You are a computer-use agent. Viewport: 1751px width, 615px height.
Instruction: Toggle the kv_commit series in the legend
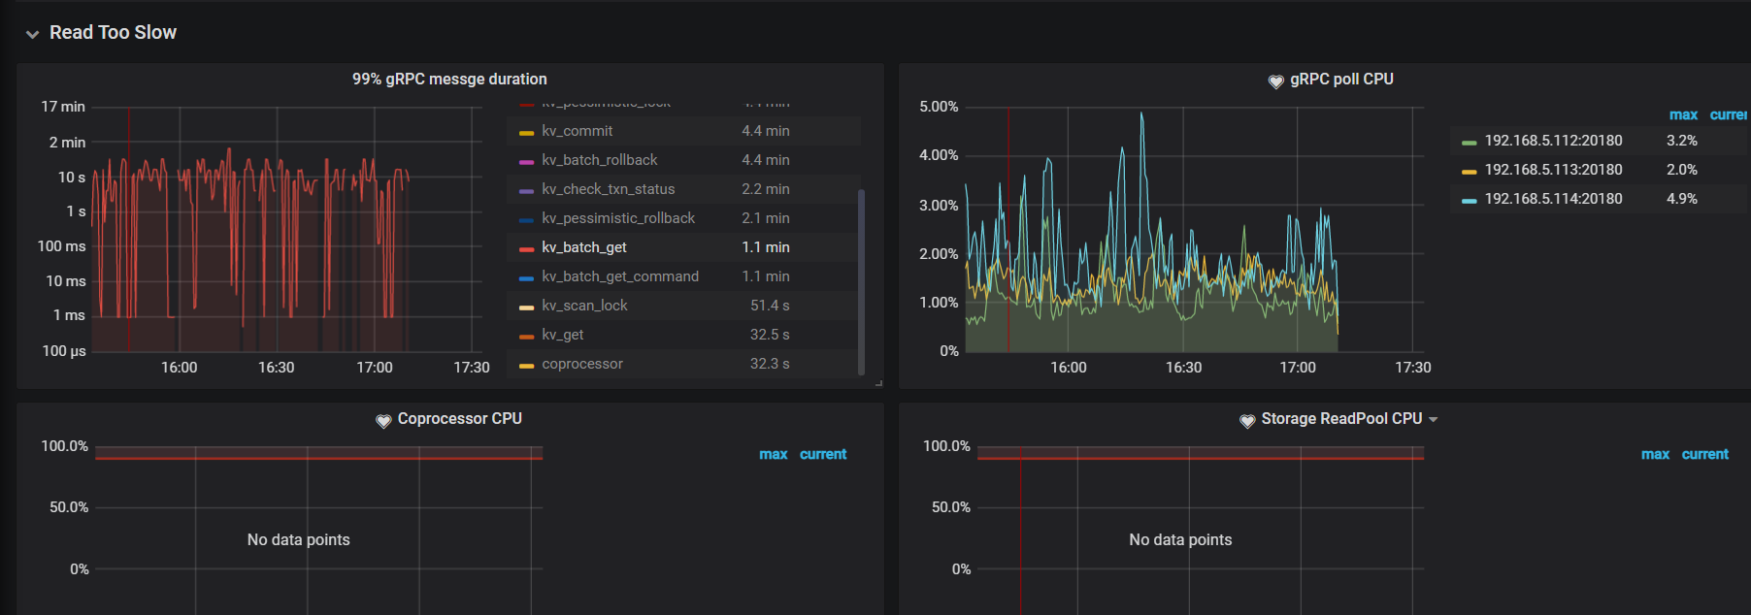click(577, 131)
